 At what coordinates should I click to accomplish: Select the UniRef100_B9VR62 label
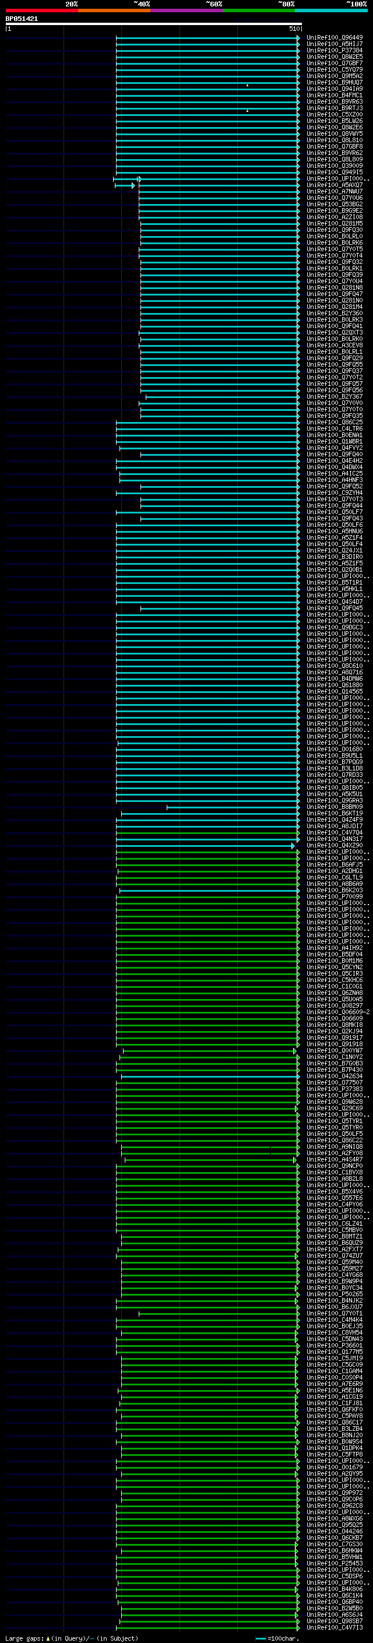335,153
